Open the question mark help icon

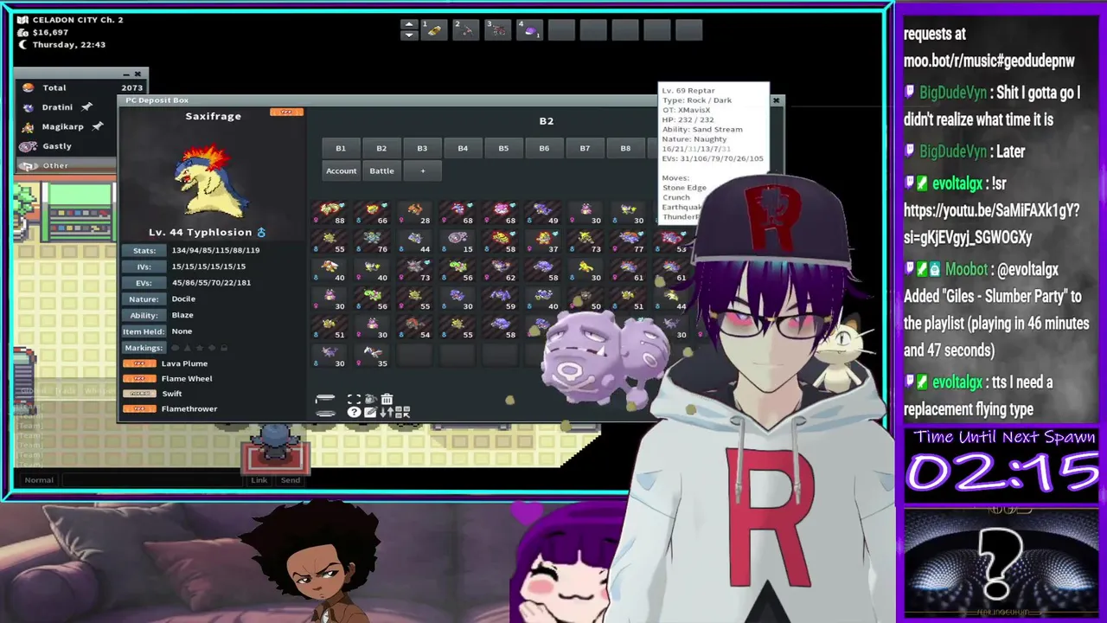tap(355, 412)
